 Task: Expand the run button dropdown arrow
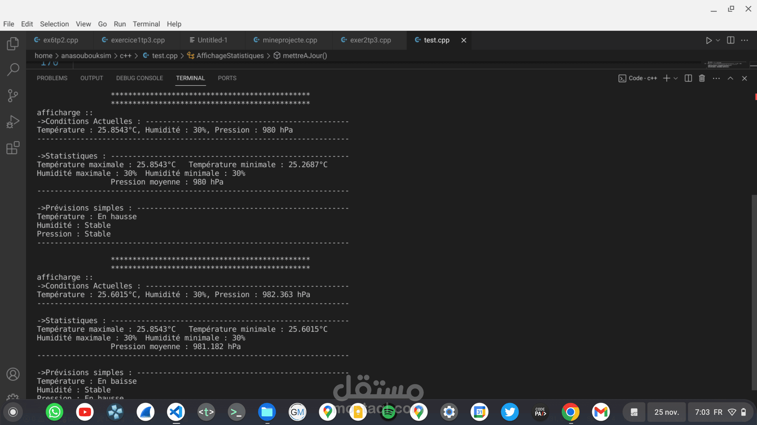718,40
